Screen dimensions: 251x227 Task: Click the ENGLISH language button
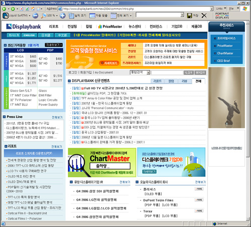pos(29,35)
